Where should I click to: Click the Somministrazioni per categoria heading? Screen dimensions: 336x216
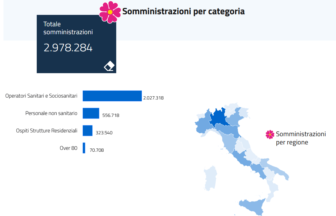pos(183,12)
